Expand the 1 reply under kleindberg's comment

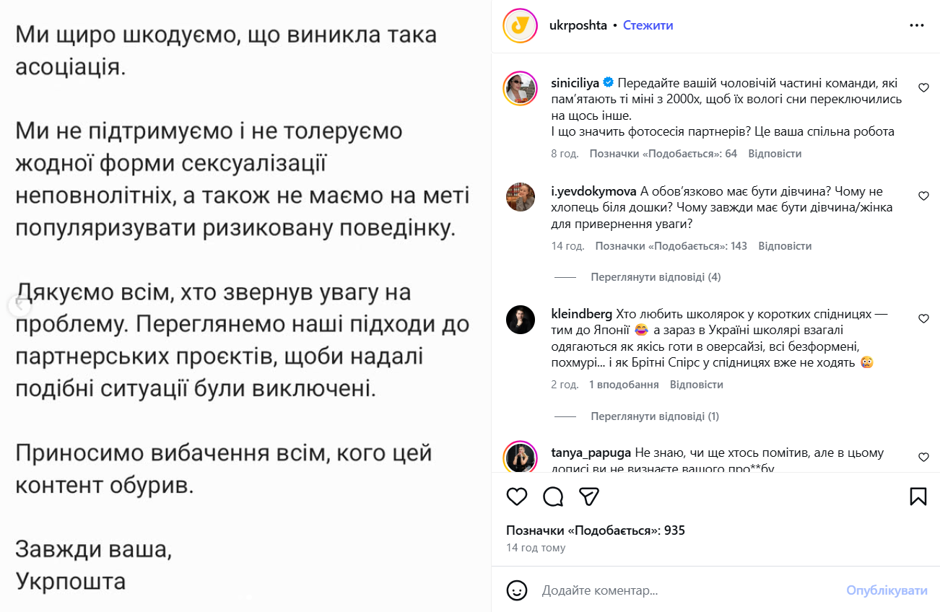click(x=655, y=416)
